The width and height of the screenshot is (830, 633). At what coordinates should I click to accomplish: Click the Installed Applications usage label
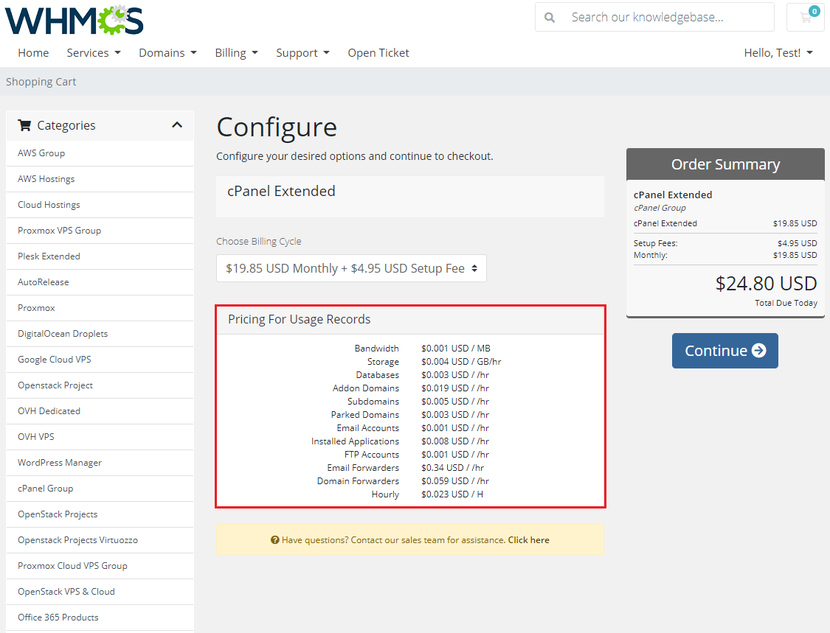pyautogui.click(x=355, y=441)
